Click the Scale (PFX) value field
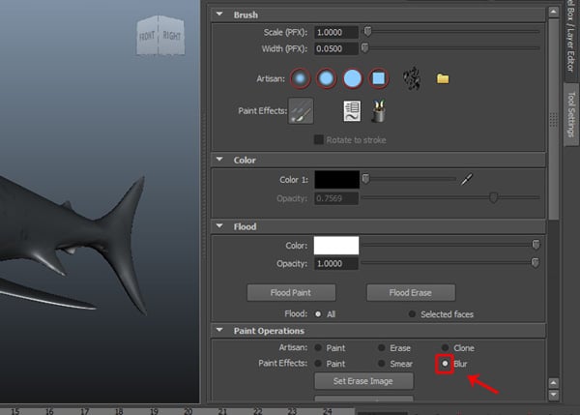580x415 pixels. point(336,32)
